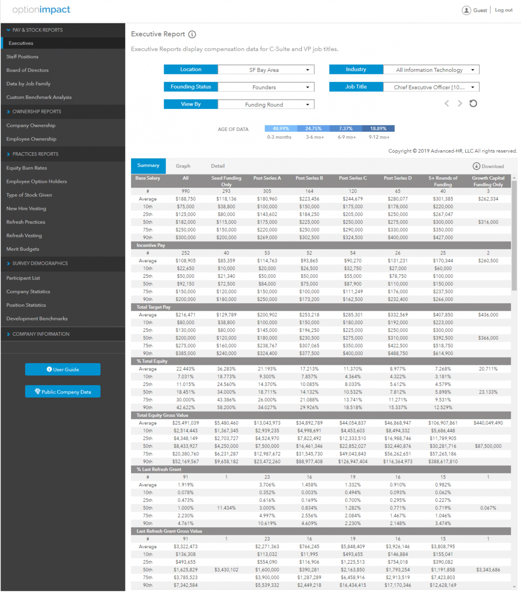Open the User Guide button

[x=63, y=369]
